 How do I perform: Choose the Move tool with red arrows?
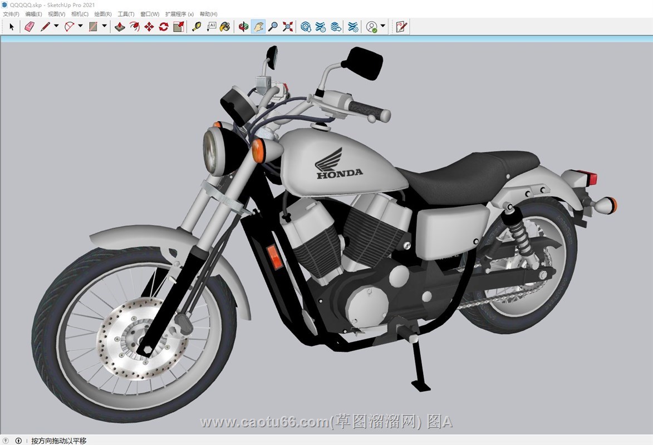coord(149,26)
